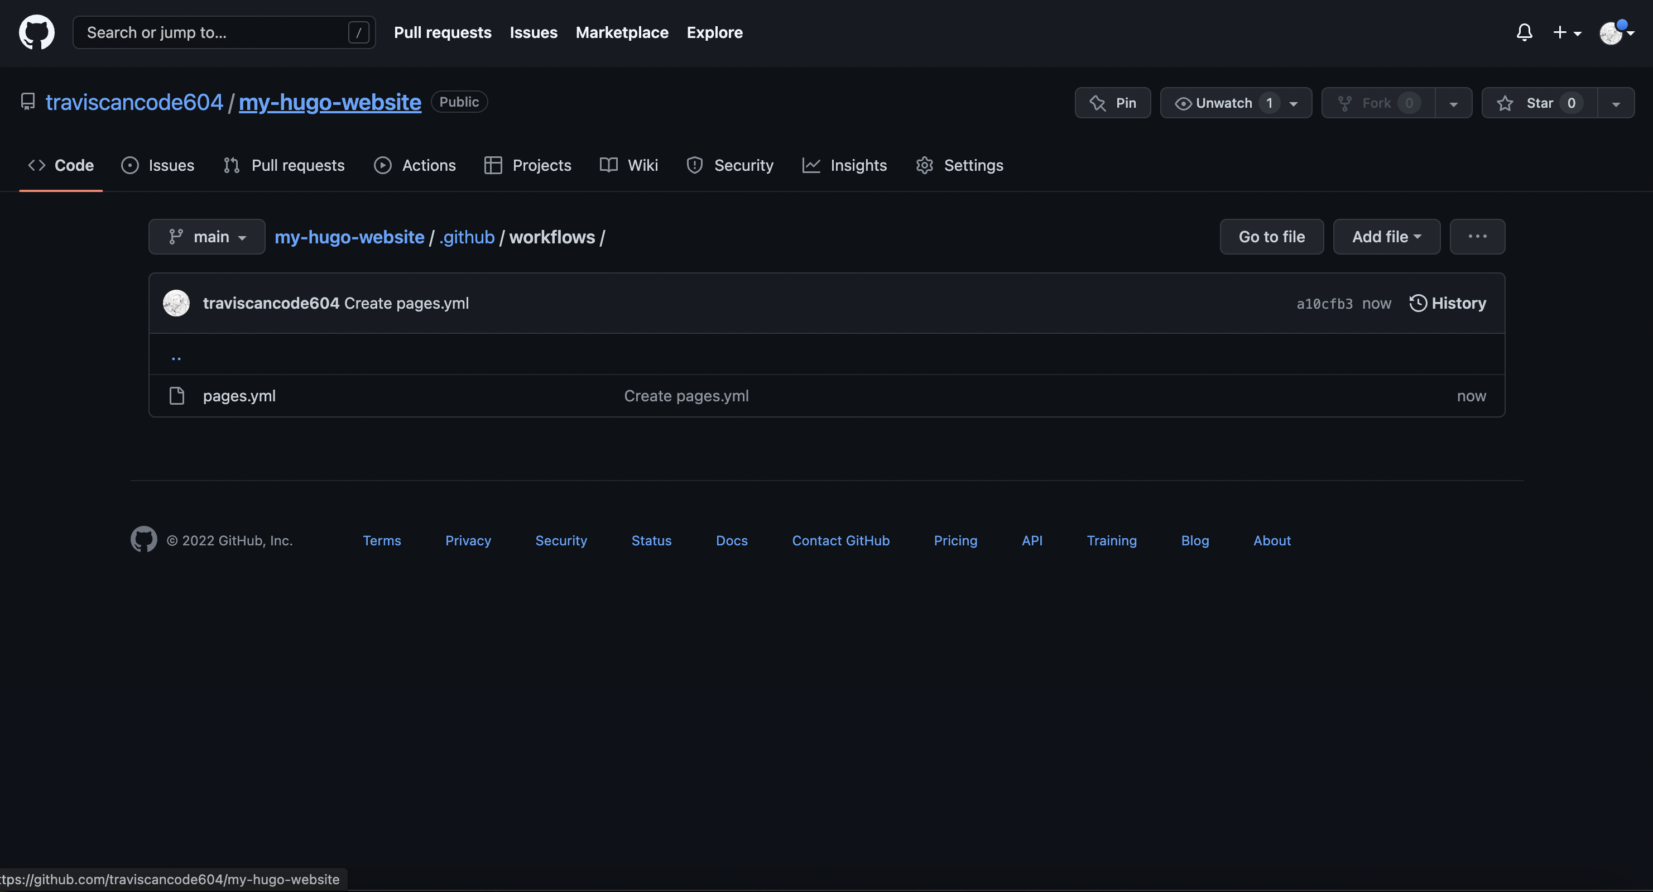Open the Add file dropdown
This screenshot has width=1653, height=892.
pyautogui.click(x=1386, y=237)
